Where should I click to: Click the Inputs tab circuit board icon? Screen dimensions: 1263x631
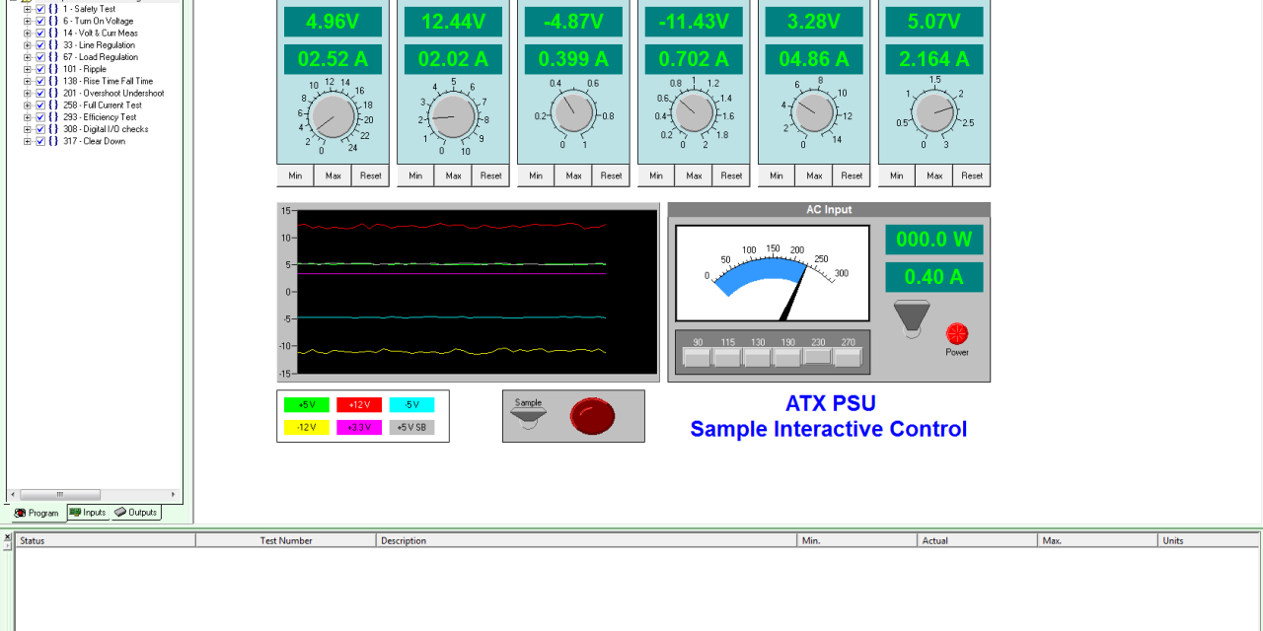coord(75,512)
